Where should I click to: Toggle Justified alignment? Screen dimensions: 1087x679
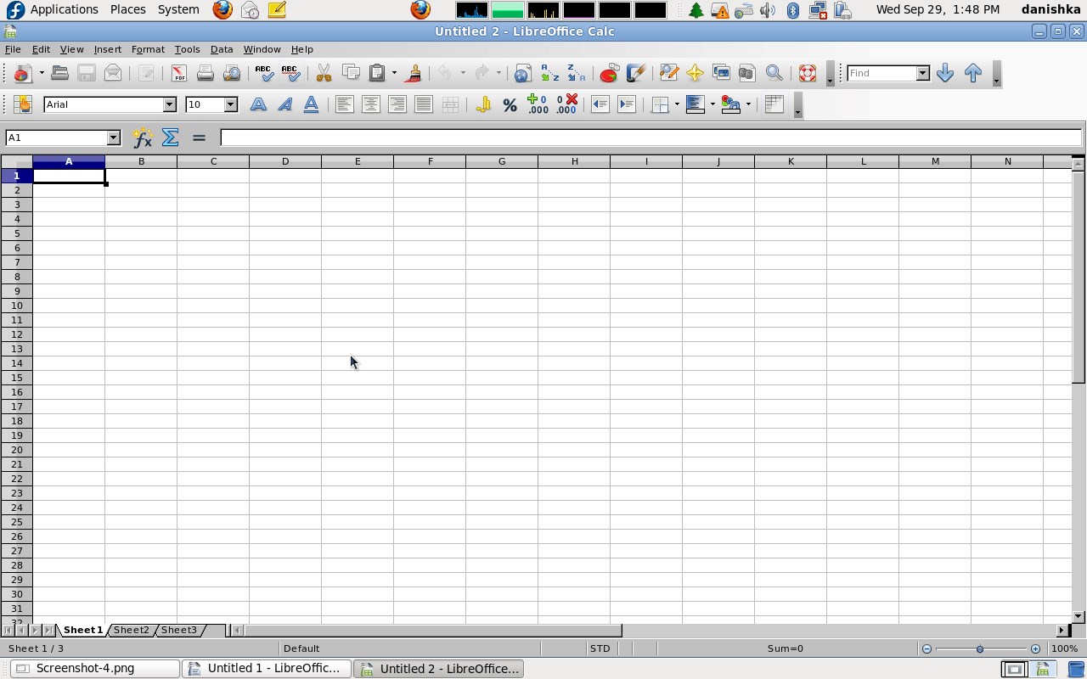(423, 104)
